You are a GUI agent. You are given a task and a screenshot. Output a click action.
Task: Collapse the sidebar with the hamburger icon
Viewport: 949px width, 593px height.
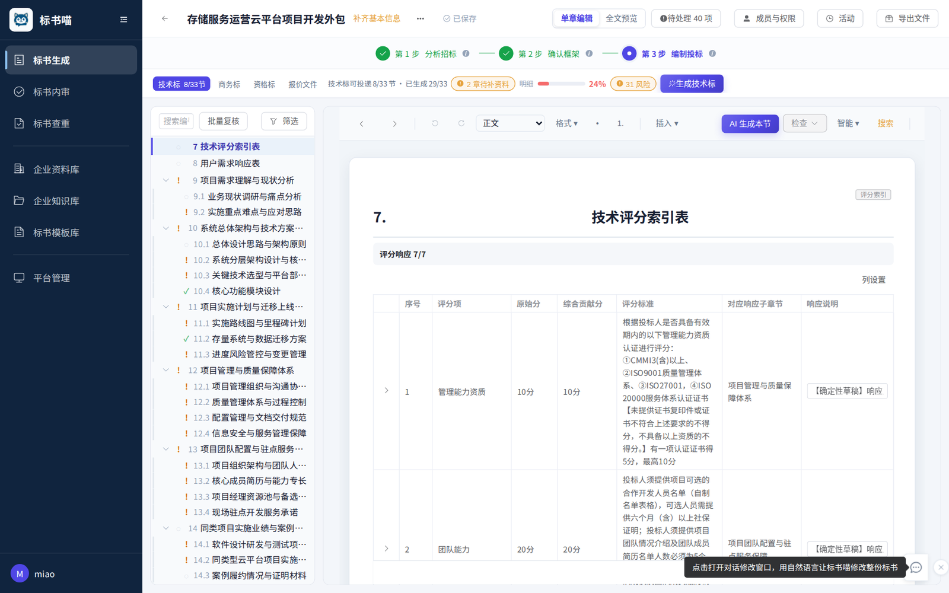pos(123,20)
